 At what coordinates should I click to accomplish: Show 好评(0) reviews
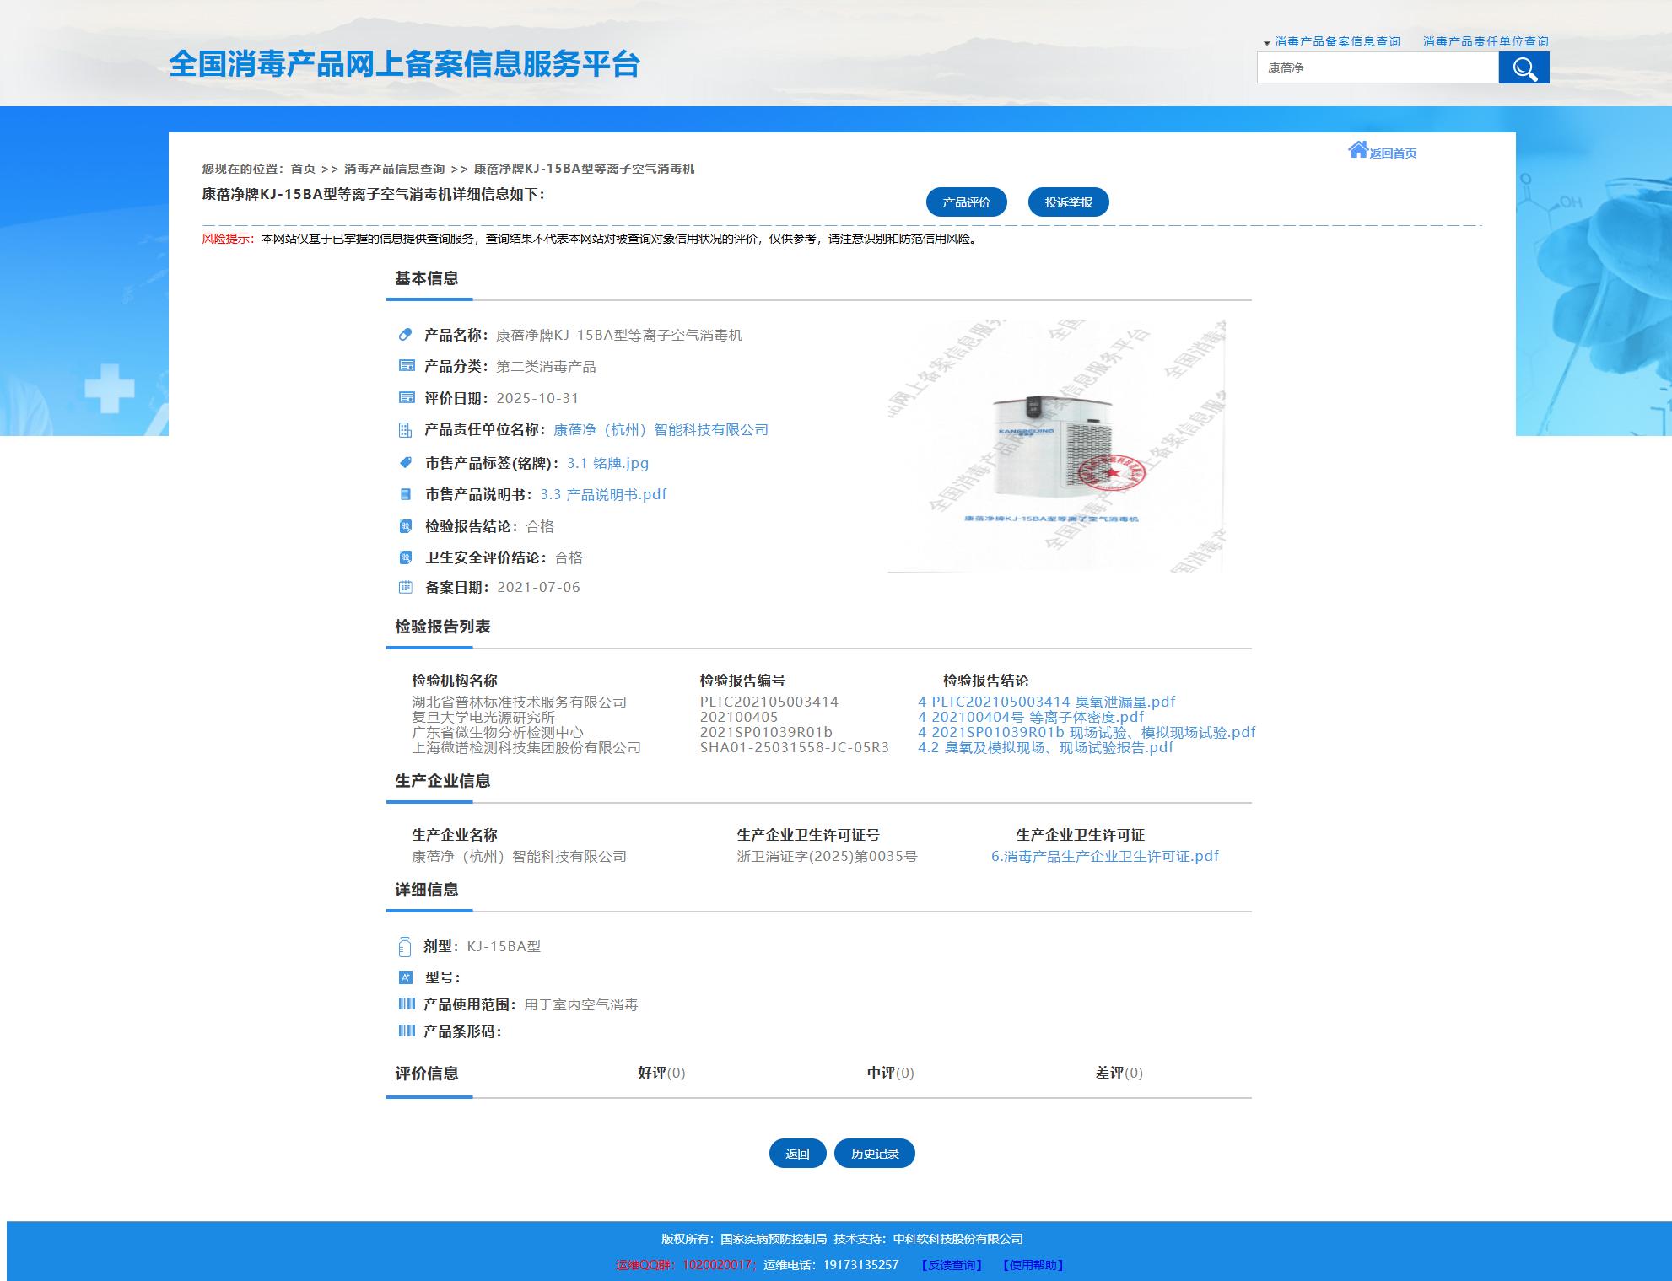pyautogui.click(x=661, y=1073)
